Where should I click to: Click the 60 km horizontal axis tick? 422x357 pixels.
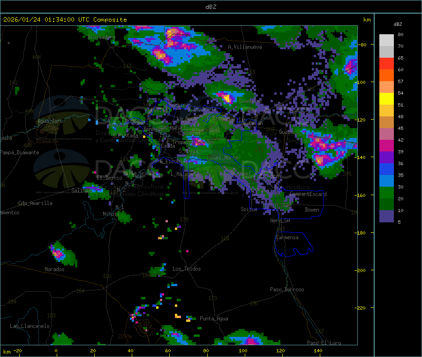[x=168, y=350]
